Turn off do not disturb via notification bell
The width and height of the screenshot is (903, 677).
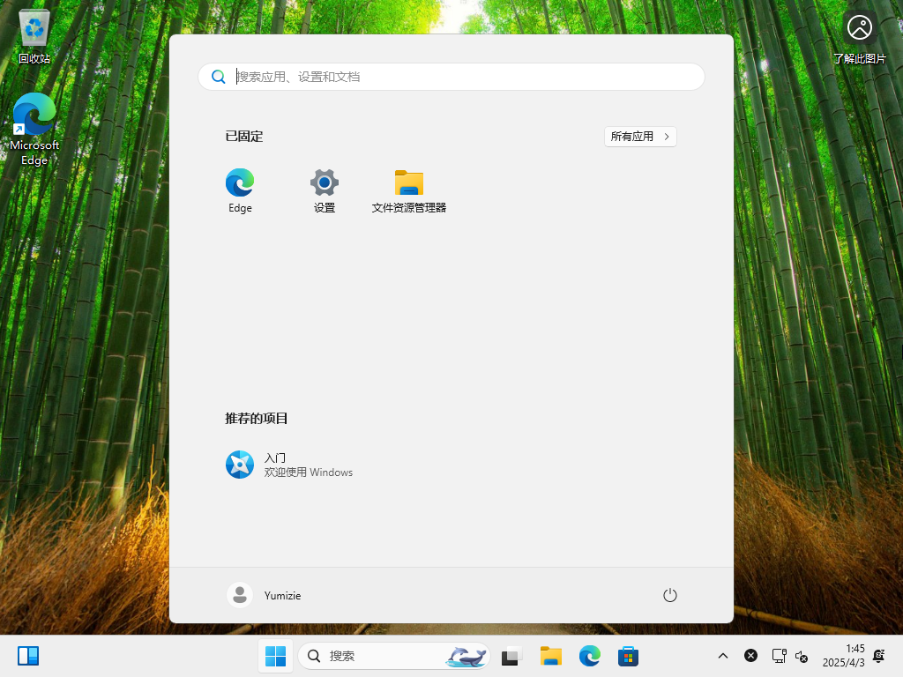click(878, 656)
